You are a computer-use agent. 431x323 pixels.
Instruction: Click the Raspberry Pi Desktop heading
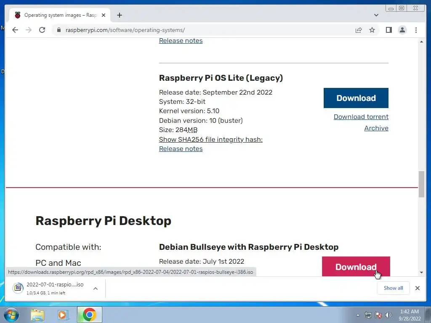click(104, 221)
